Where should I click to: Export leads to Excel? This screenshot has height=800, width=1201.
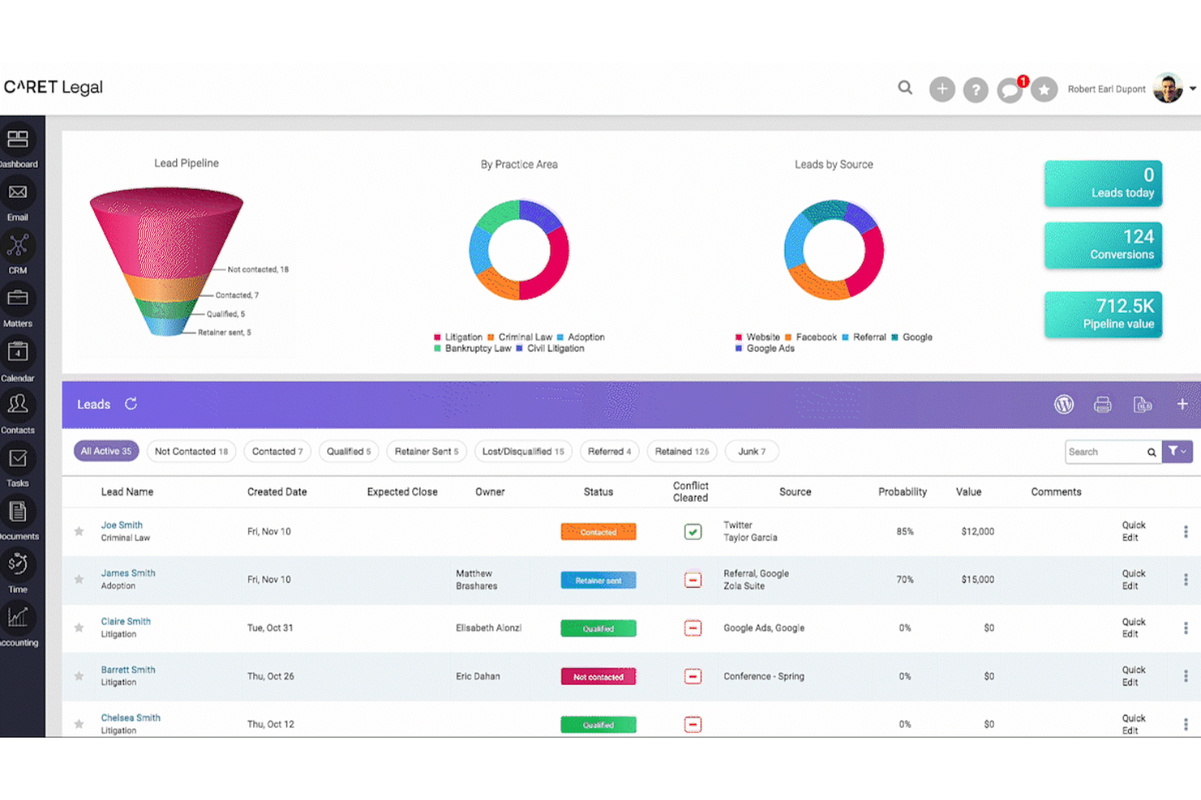pyautogui.click(x=1143, y=404)
